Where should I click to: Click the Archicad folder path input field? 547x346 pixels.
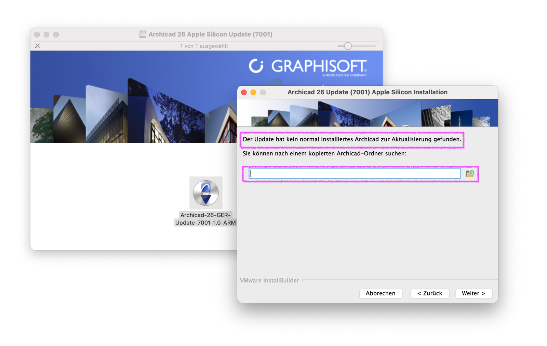pos(355,174)
